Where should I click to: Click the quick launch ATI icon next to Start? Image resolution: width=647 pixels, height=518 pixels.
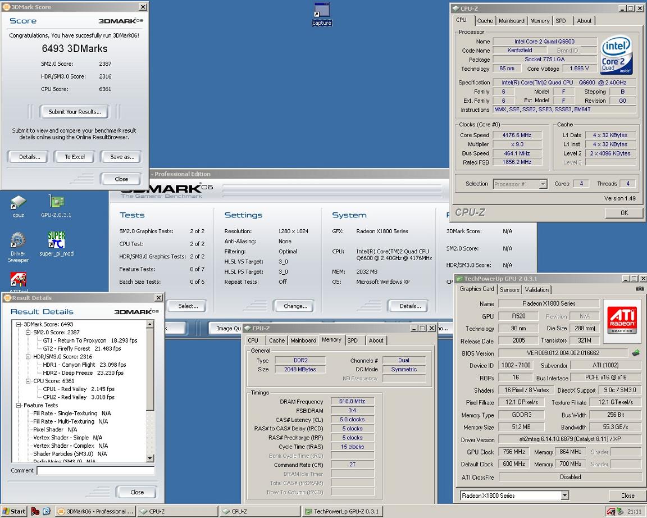pyautogui.click(x=35, y=511)
